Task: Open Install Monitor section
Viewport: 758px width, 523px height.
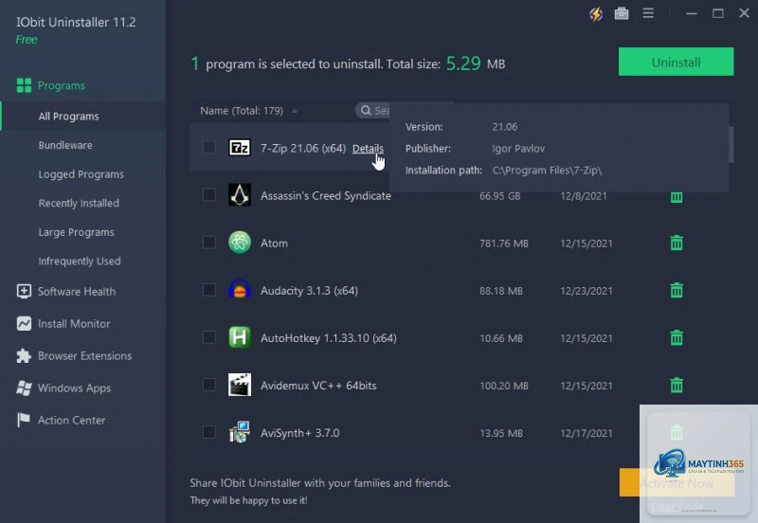Action: 74,323
